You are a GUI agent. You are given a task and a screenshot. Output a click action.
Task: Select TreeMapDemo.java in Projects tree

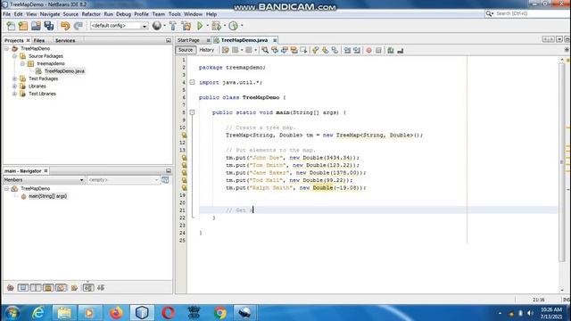(64, 71)
